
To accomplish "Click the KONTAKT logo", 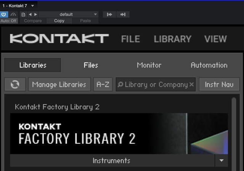I will (x=59, y=38).
